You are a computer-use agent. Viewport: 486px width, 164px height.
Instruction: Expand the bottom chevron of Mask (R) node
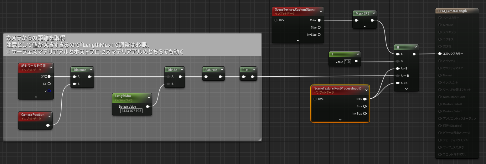pyautogui.click(x=364, y=26)
